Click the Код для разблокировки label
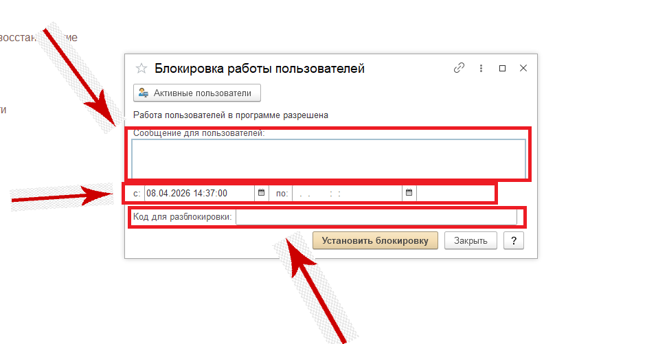 (183, 217)
